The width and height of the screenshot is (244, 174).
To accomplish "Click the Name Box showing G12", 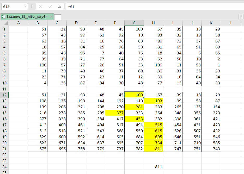I will [x=13, y=7].
